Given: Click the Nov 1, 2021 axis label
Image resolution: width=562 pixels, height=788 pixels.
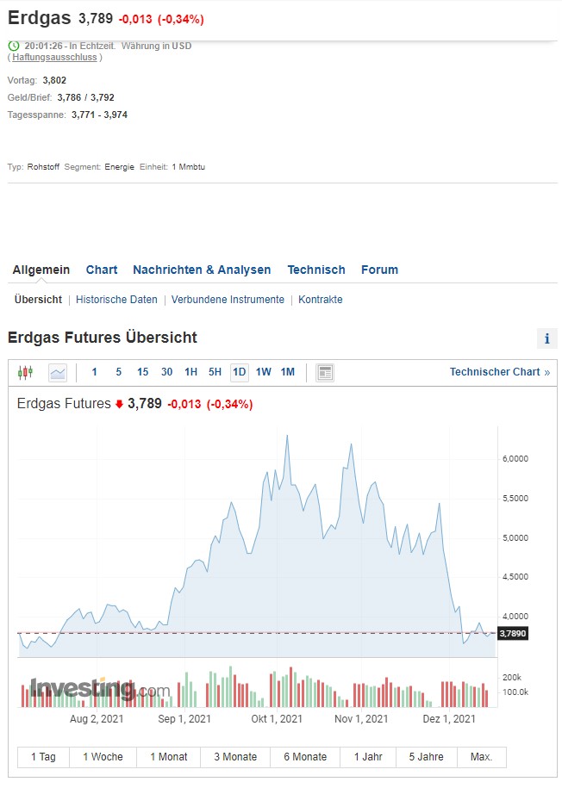Looking at the screenshot, I should click(x=361, y=718).
